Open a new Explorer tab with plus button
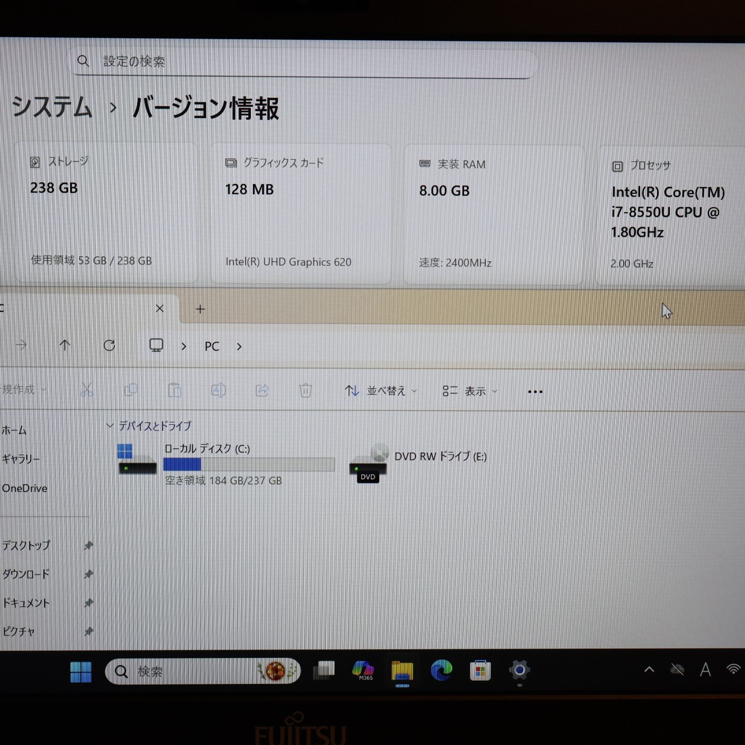 (x=200, y=309)
